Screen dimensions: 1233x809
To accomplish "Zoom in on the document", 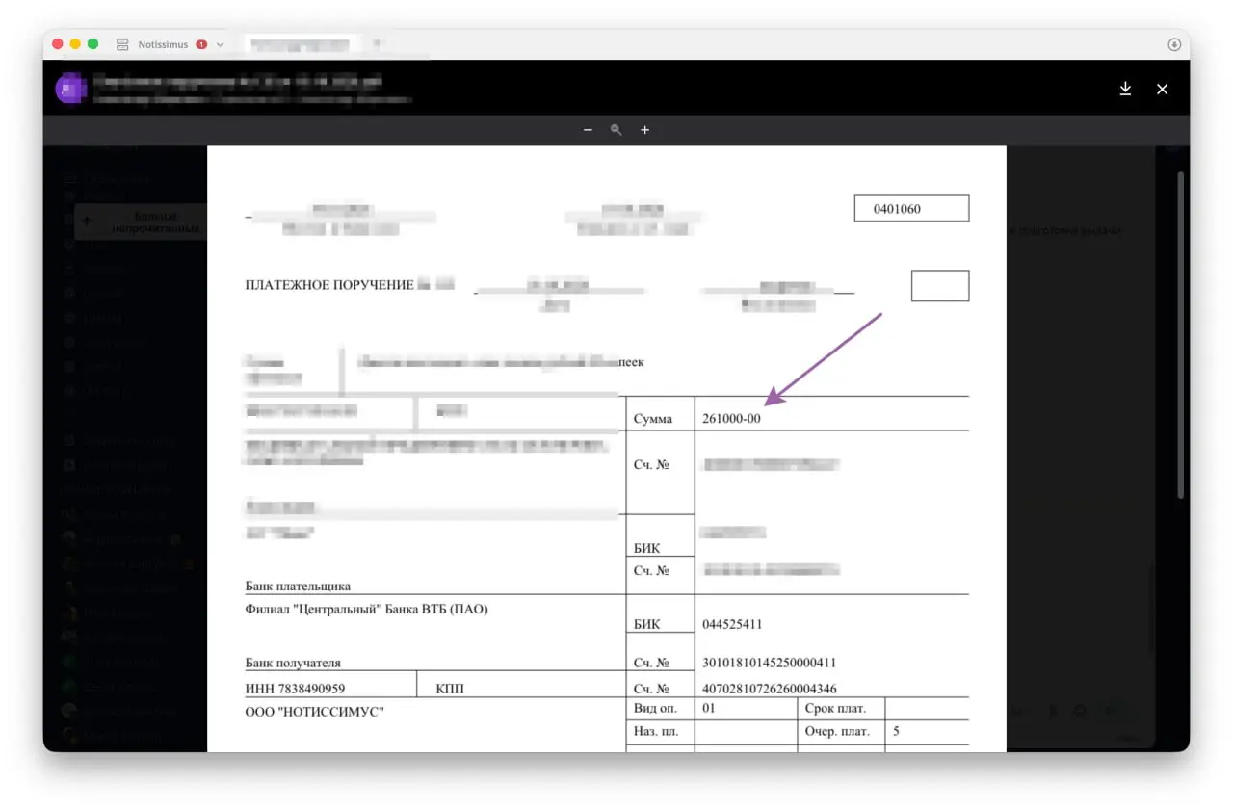I will [645, 130].
